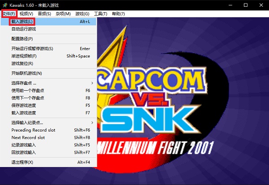Click the Kawaks app icon in title bar
Viewport: 269px width, 185px height.
tap(5, 5)
